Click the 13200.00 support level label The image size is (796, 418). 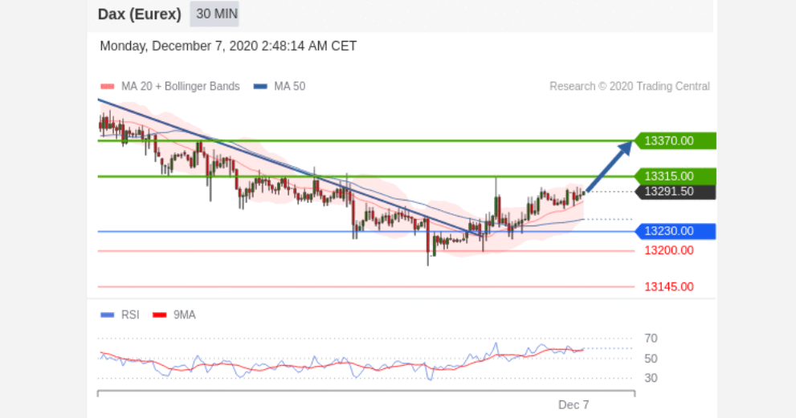pyautogui.click(x=668, y=250)
